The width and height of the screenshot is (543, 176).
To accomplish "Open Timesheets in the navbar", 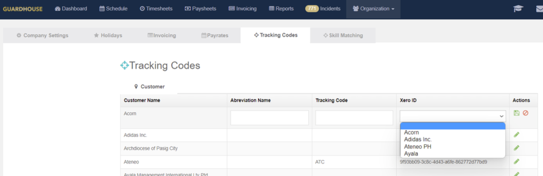I will click(x=156, y=9).
